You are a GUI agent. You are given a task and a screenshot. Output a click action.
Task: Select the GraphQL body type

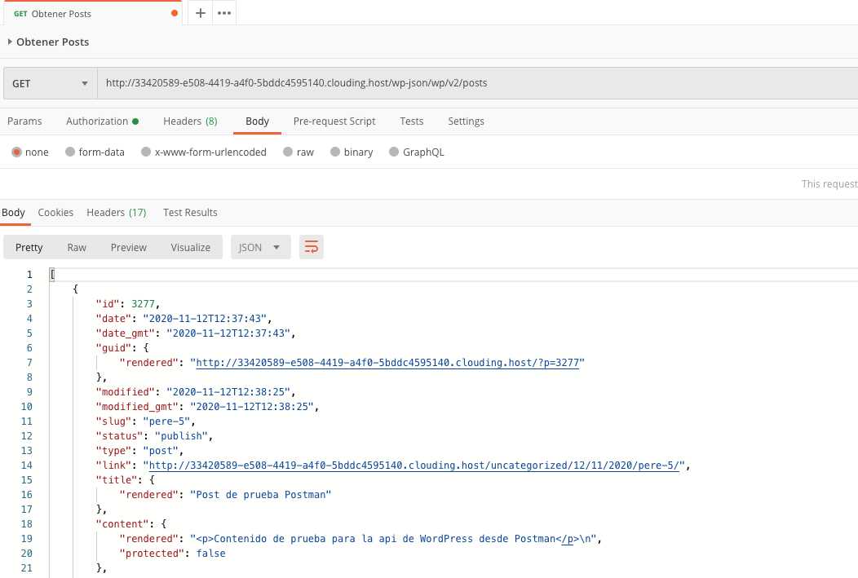[x=394, y=152]
